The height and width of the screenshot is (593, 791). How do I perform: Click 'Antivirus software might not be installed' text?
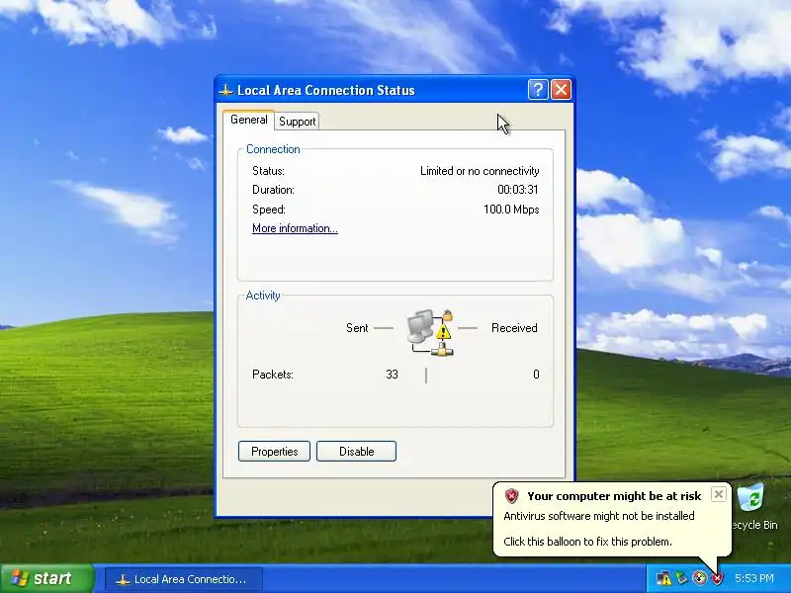coord(599,516)
